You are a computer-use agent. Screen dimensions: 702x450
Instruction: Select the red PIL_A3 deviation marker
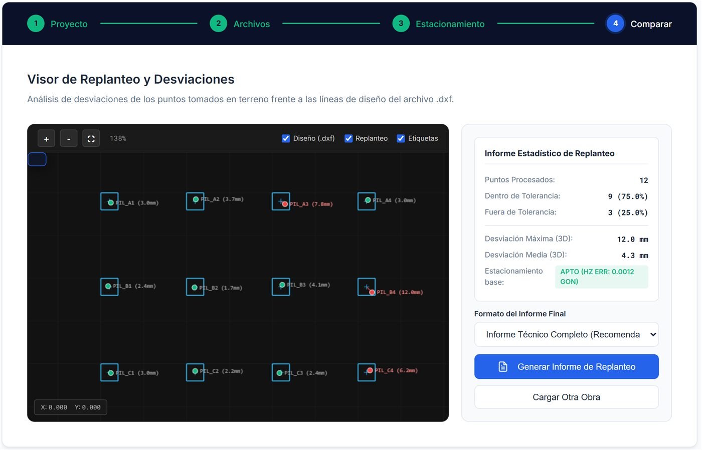tap(285, 204)
